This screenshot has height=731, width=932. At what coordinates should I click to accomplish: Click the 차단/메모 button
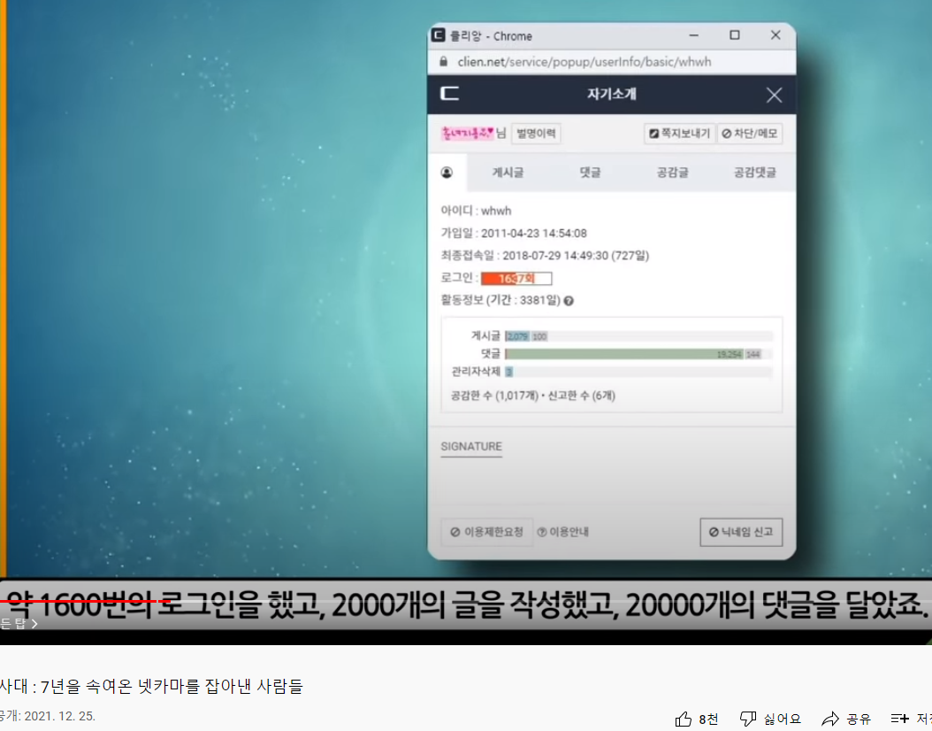pos(750,134)
